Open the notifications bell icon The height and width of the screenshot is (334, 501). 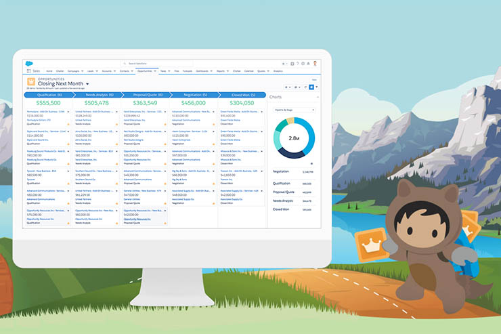coord(309,64)
